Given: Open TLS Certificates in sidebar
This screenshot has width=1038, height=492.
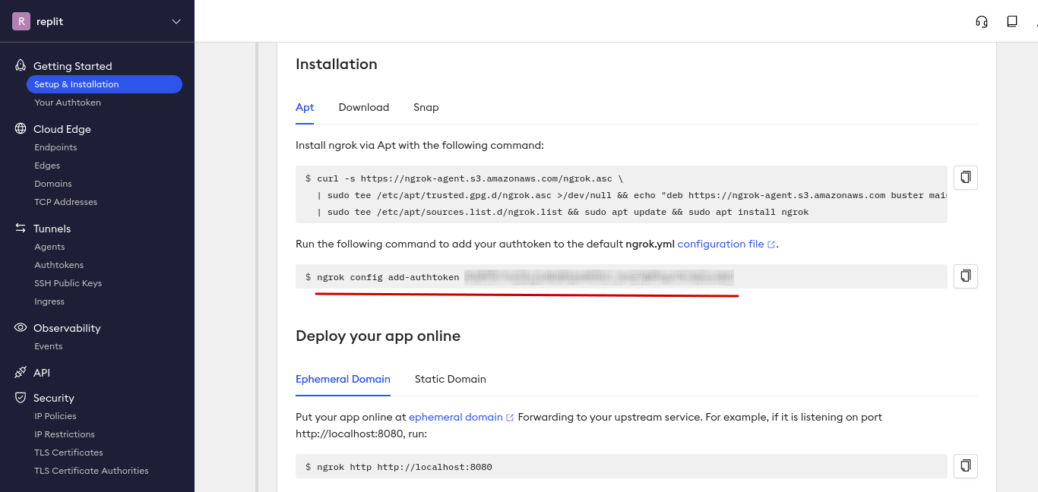Looking at the screenshot, I should click(68, 453).
